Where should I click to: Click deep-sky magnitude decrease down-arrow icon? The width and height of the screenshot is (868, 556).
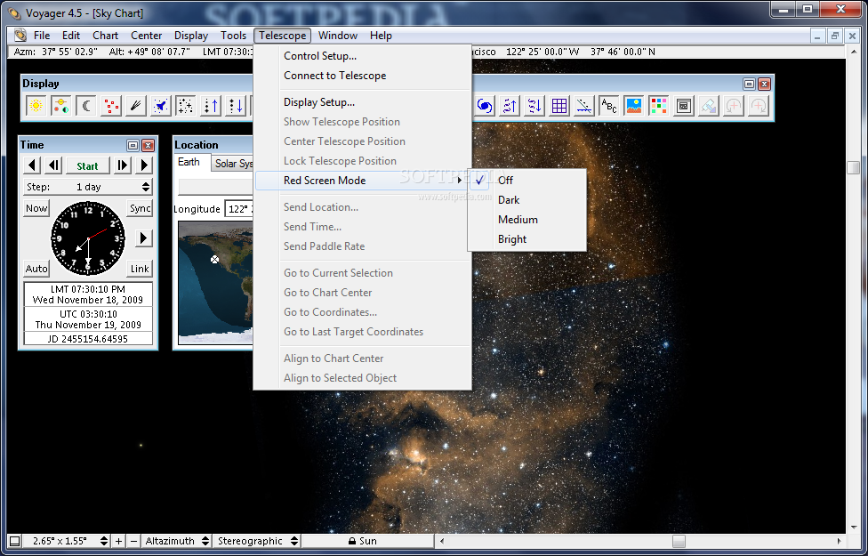(x=534, y=105)
